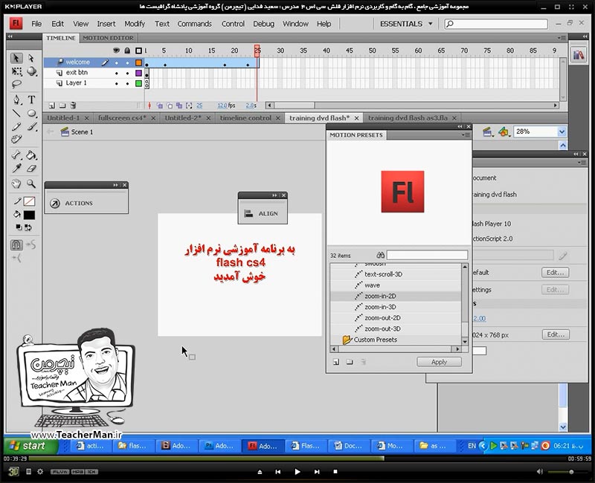Click the Motion Presets search field
This screenshot has width=595, height=483.
[x=427, y=255]
